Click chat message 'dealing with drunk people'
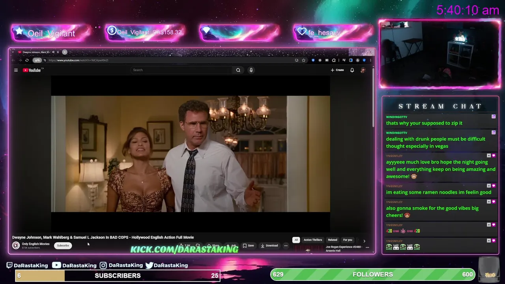The image size is (505, 284). coord(436,142)
